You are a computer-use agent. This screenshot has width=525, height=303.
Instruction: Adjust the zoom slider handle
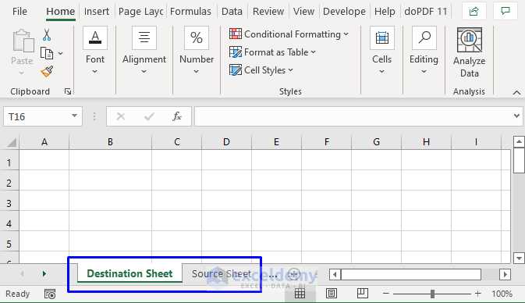click(432, 294)
